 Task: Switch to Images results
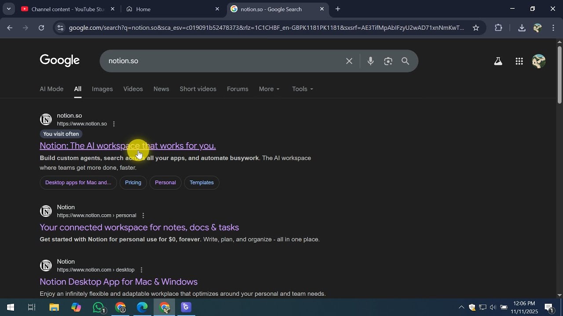102,89
